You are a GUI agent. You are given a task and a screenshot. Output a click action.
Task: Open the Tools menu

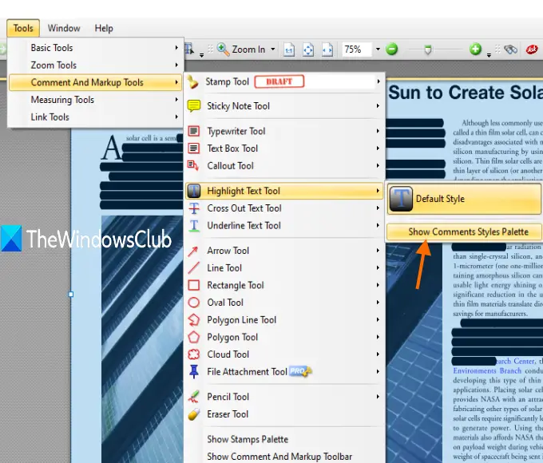pos(23,28)
